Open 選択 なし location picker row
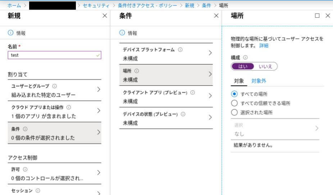The width and height of the screenshot is (333, 195). click(275, 129)
